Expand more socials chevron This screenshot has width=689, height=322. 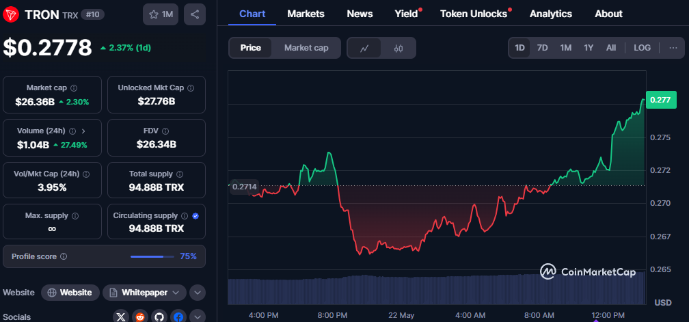point(198,317)
